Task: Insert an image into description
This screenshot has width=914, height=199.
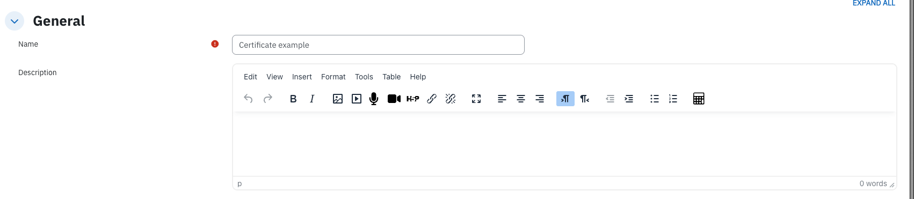Action: (x=338, y=99)
